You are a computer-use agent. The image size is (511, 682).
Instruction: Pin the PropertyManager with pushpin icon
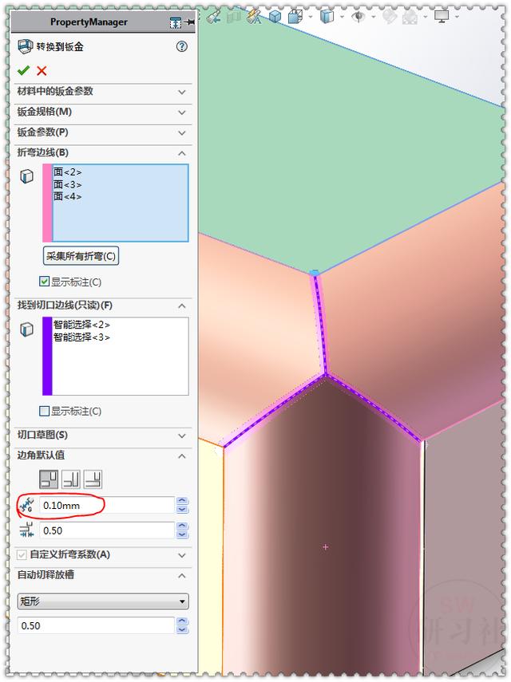click(190, 22)
